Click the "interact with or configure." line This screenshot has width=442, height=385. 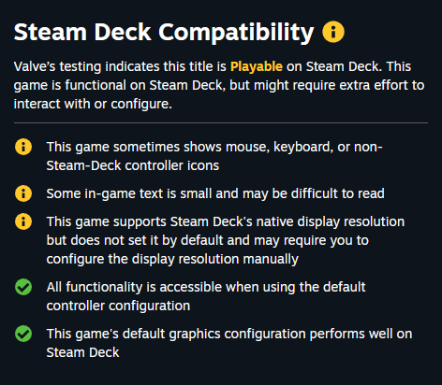point(93,104)
